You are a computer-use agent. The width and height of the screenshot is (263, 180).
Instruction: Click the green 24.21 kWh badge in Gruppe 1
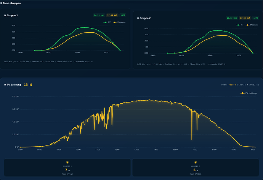click(99, 15)
